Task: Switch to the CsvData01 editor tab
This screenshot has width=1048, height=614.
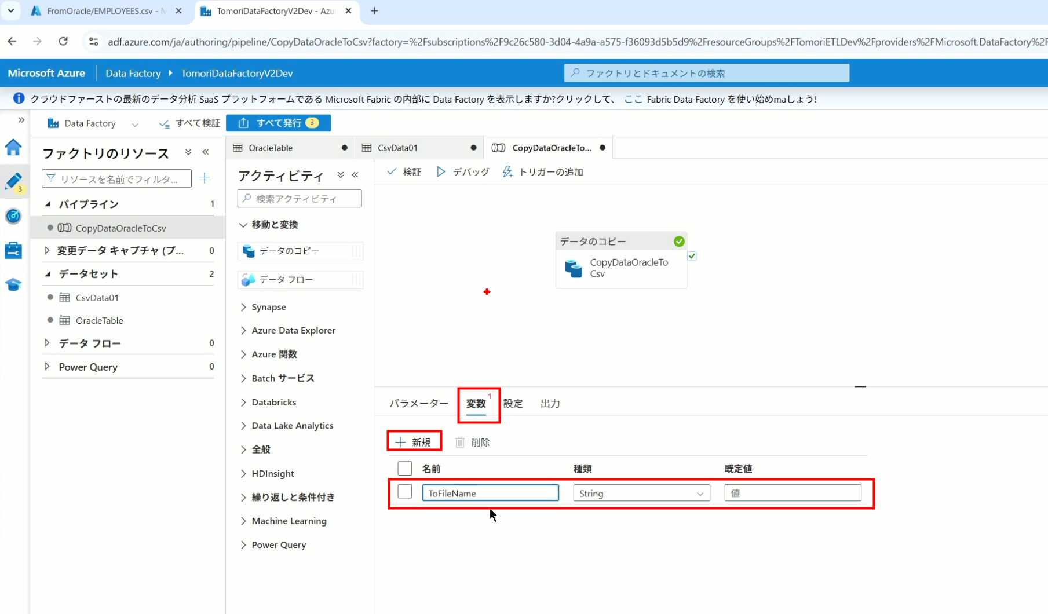Action: tap(397, 148)
